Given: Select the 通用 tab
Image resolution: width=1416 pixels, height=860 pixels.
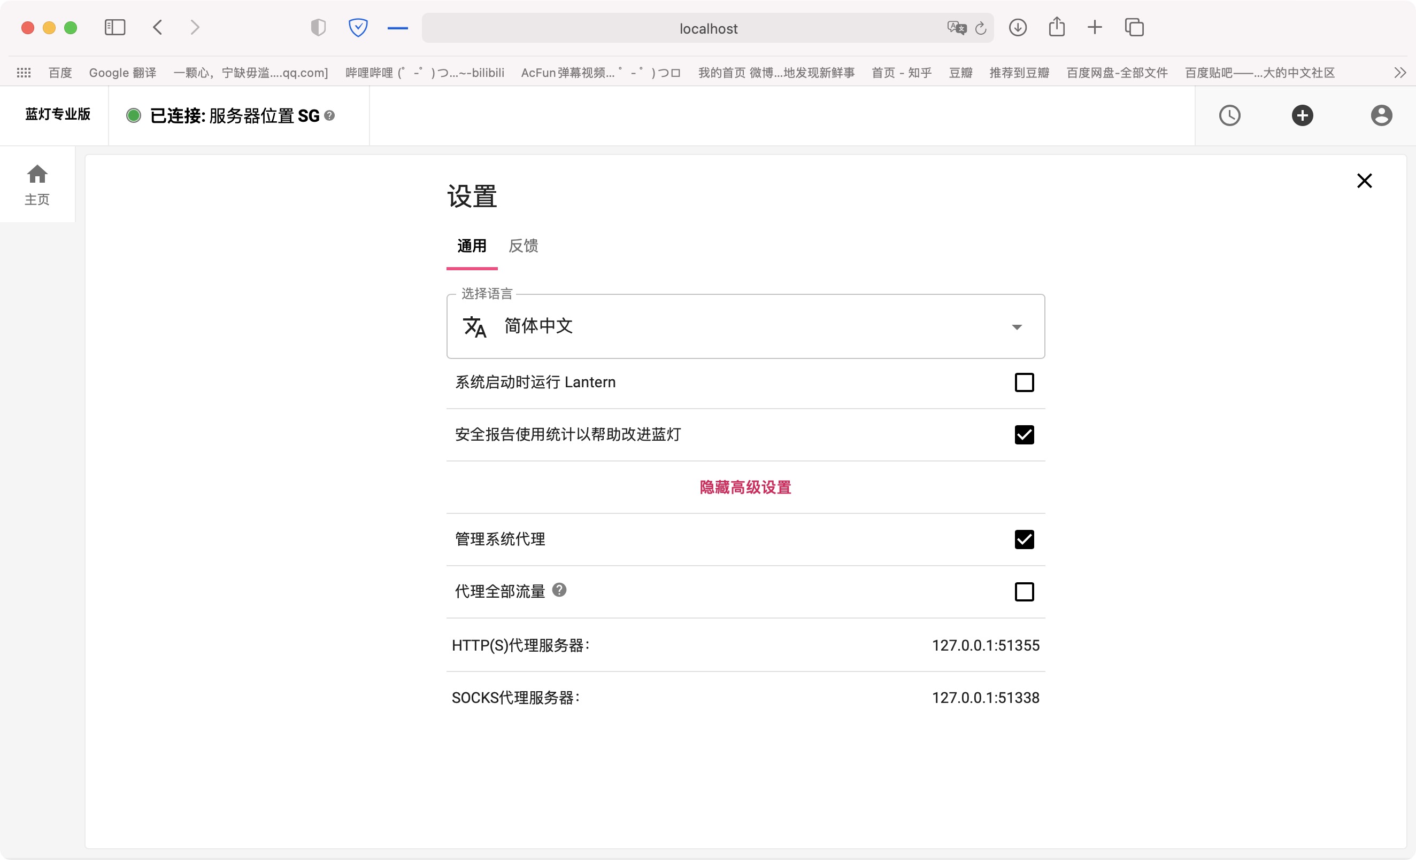Looking at the screenshot, I should point(472,246).
